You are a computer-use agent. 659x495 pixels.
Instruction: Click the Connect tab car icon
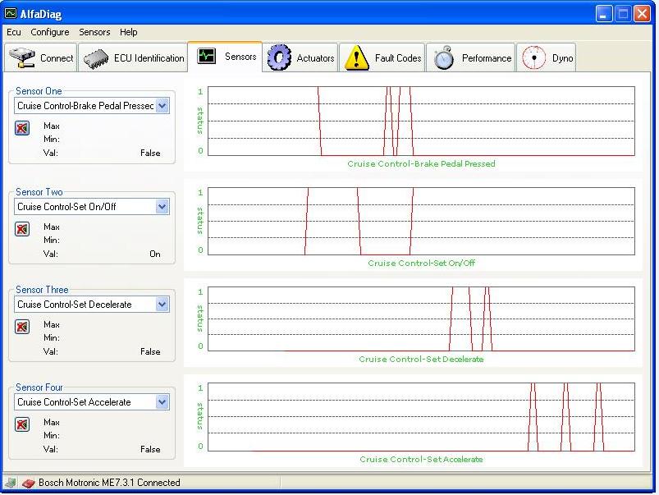(x=21, y=58)
